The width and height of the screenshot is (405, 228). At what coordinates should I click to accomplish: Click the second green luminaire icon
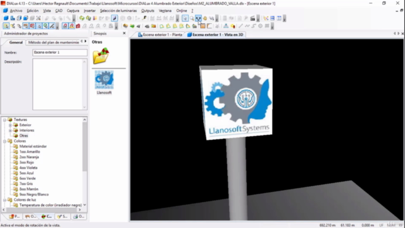(x=89, y=18)
